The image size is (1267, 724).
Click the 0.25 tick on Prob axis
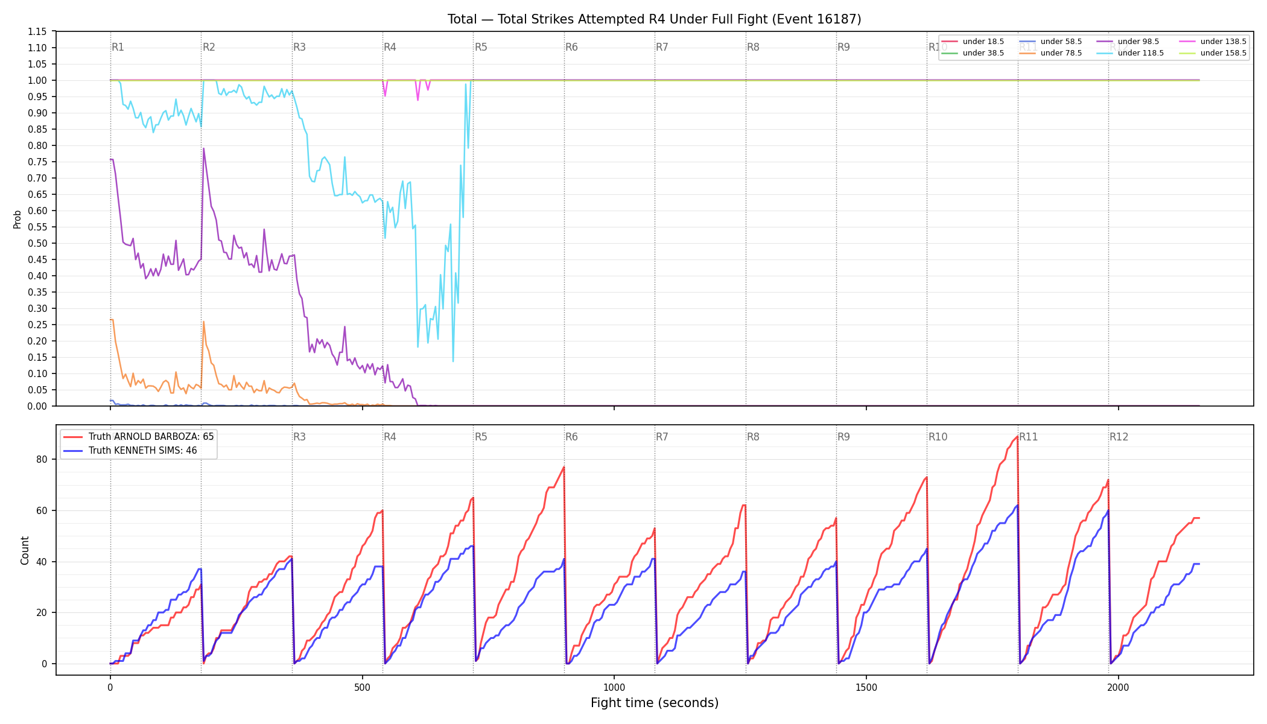click(x=37, y=325)
